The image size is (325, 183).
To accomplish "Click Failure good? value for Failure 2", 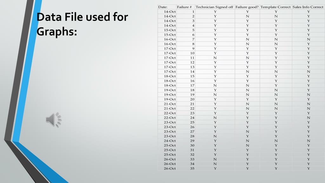I will pyautogui.click(x=247, y=16).
